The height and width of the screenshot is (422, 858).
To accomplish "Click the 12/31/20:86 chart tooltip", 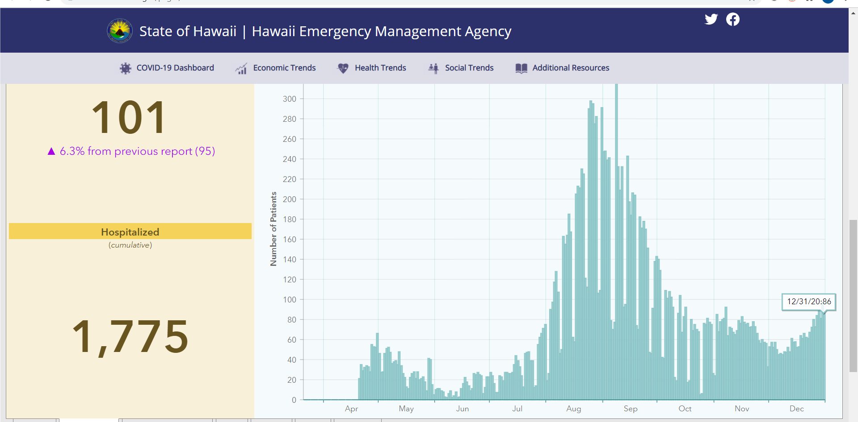I will point(809,302).
